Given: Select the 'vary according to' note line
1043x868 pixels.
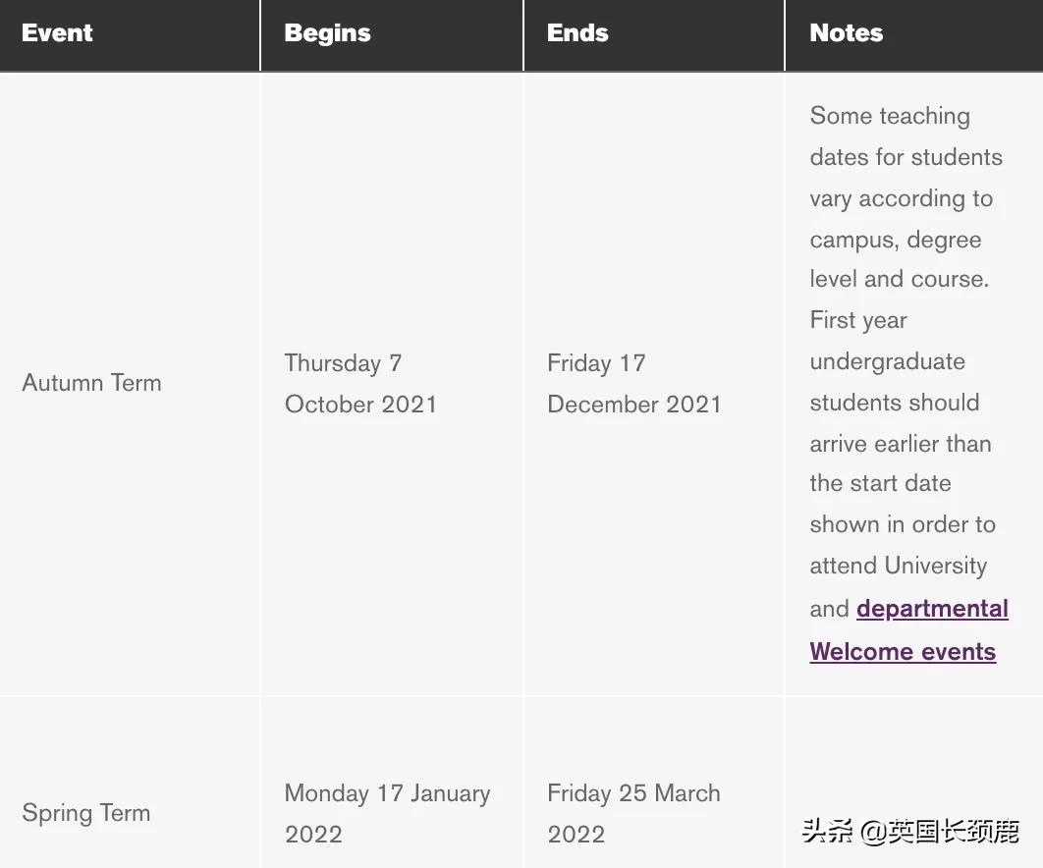Looking at the screenshot, I should [x=901, y=198].
